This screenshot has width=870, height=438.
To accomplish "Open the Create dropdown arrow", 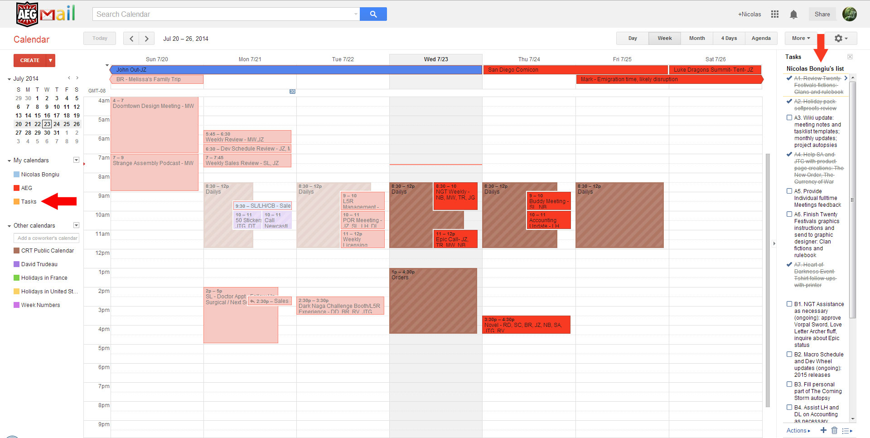I will tap(50, 60).
